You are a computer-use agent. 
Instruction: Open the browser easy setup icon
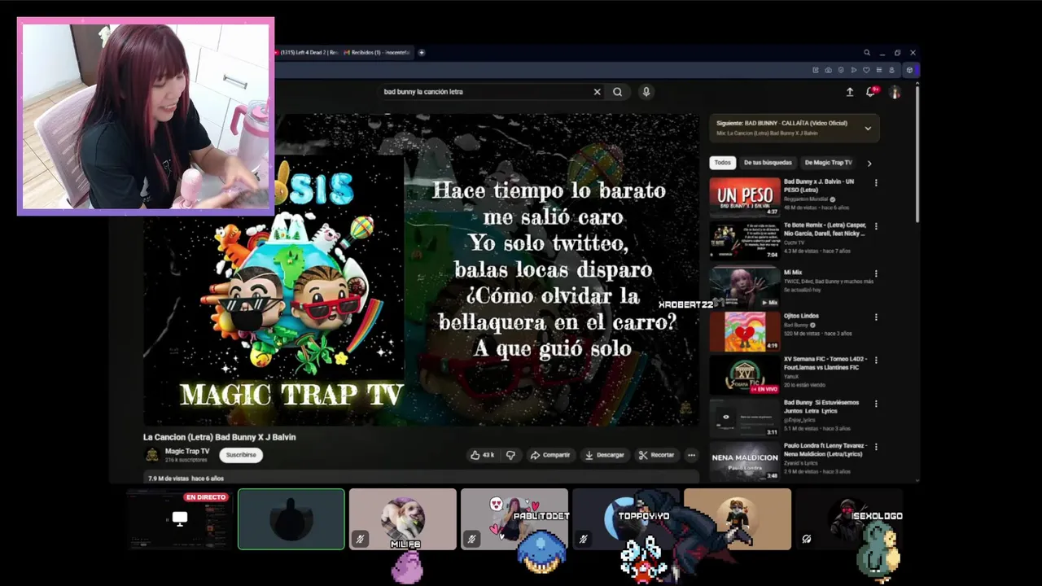click(x=879, y=70)
